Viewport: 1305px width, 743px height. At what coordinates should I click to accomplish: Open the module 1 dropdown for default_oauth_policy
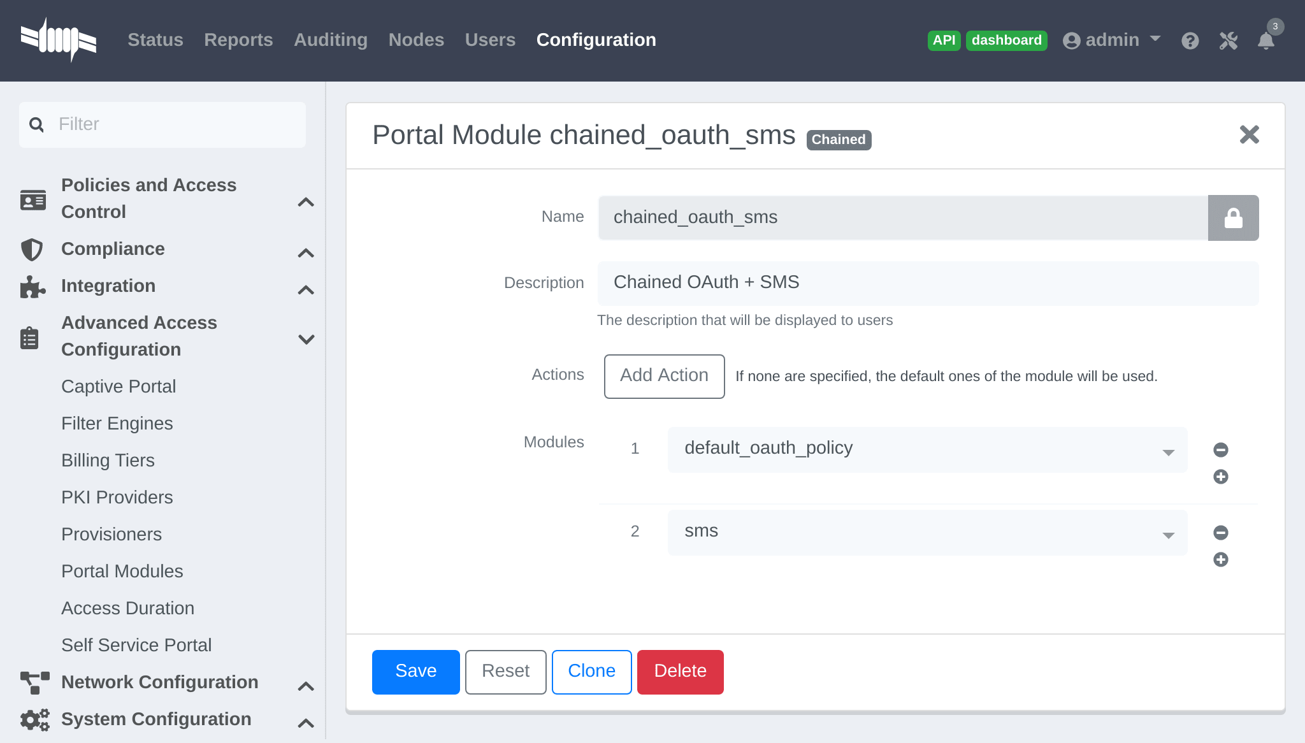tap(1170, 449)
